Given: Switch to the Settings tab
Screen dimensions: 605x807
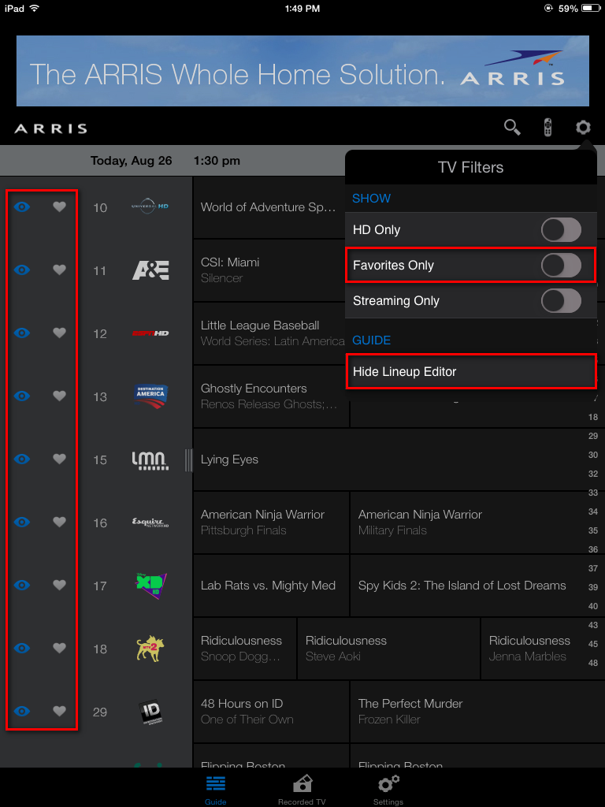Looking at the screenshot, I should [x=388, y=790].
